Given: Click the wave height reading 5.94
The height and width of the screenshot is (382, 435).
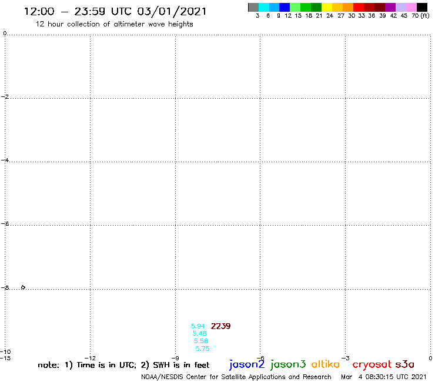Looking at the screenshot, I should click(x=198, y=326).
